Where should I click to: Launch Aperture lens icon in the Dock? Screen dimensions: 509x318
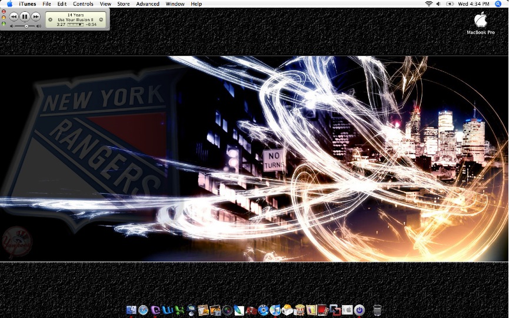pyautogui.click(x=227, y=310)
